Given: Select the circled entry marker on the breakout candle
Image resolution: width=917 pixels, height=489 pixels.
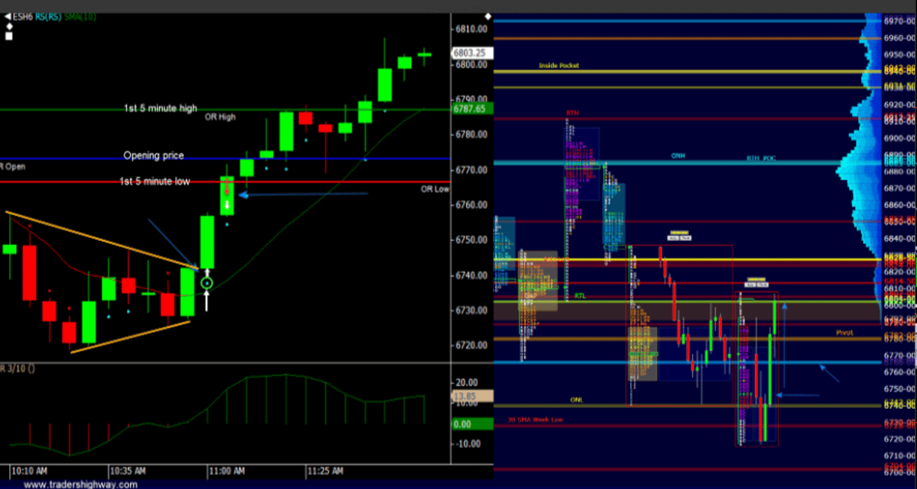Looking at the screenshot, I should pyautogui.click(x=206, y=283).
